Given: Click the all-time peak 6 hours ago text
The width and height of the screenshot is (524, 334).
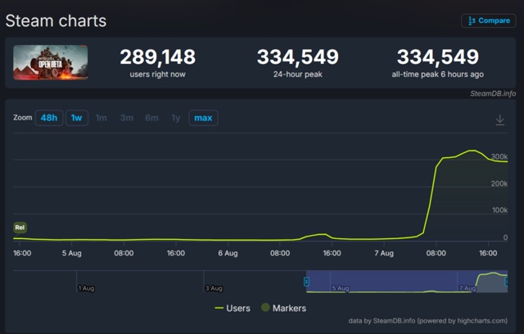Looking at the screenshot, I should 438,74.
